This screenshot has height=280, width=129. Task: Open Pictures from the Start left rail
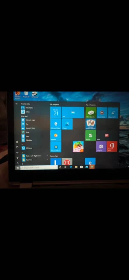[x=17, y=153]
